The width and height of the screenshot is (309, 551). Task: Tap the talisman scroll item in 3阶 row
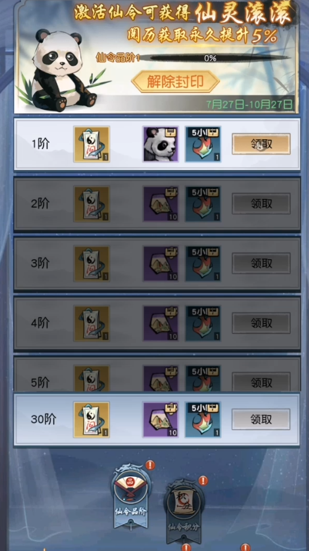(91, 263)
